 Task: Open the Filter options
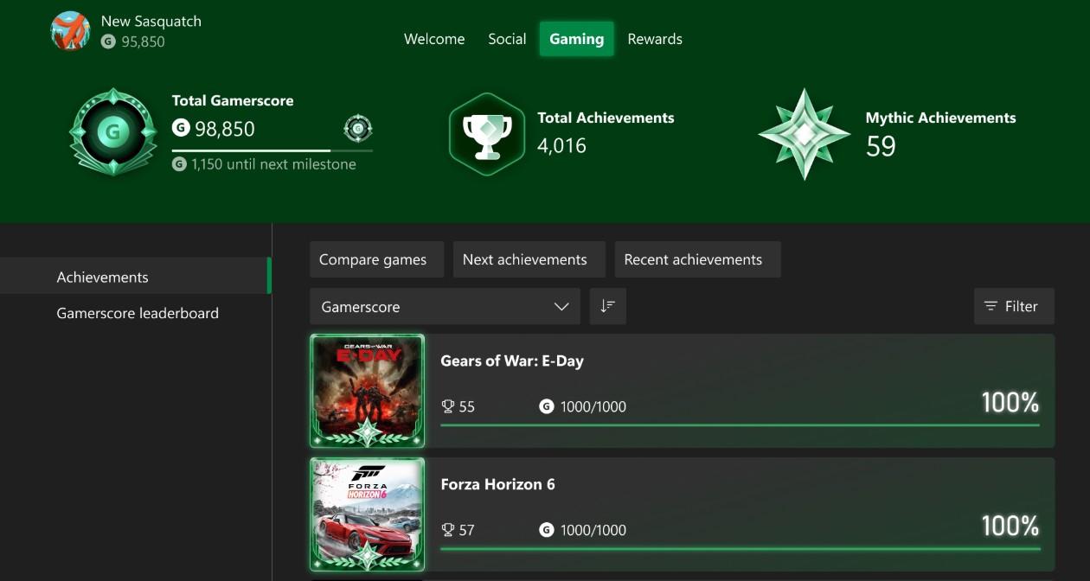click(x=1014, y=306)
